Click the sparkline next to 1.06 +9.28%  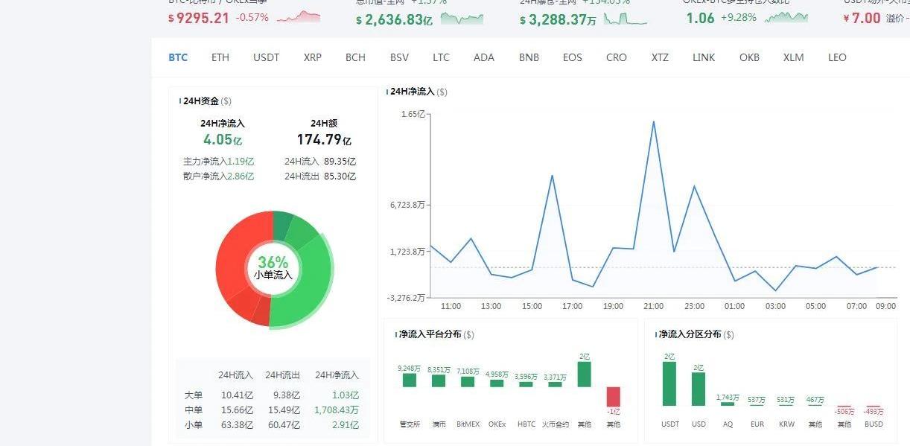[x=786, y=17]
